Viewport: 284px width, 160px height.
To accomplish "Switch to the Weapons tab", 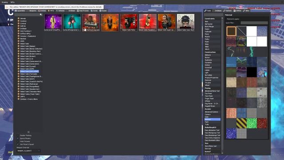I will [x=32, y=11].
